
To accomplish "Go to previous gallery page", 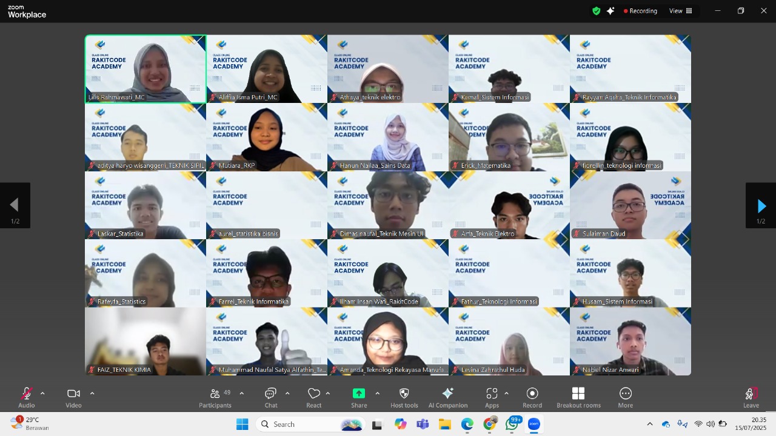I will click(x=15, y=206).
